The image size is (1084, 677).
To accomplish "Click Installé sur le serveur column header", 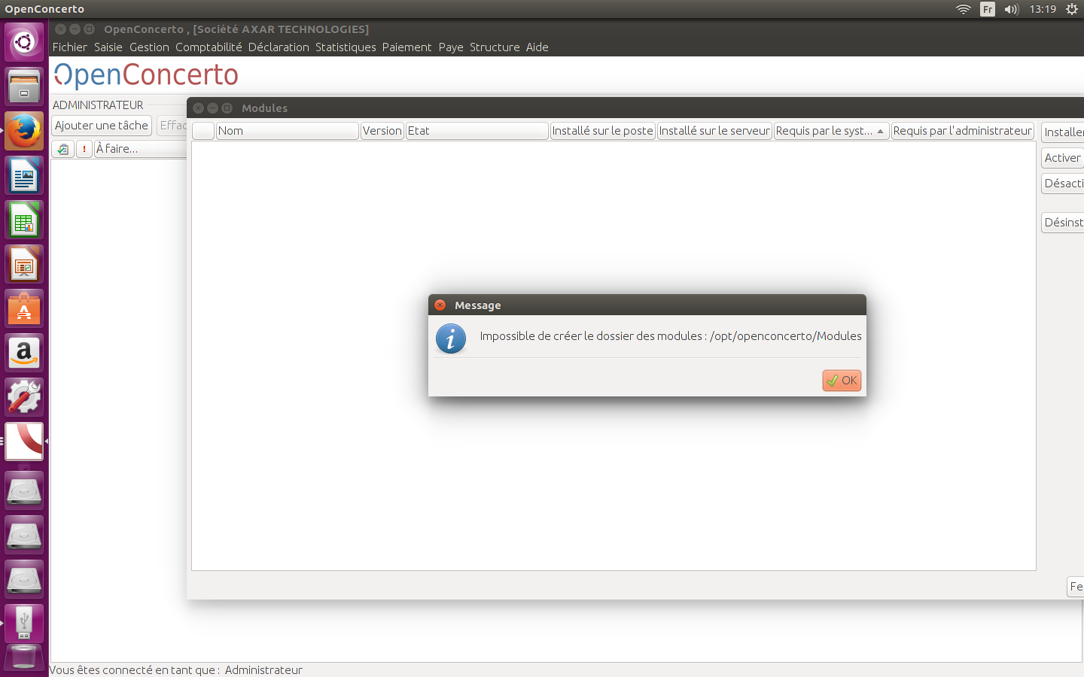I will click(714, 131).
